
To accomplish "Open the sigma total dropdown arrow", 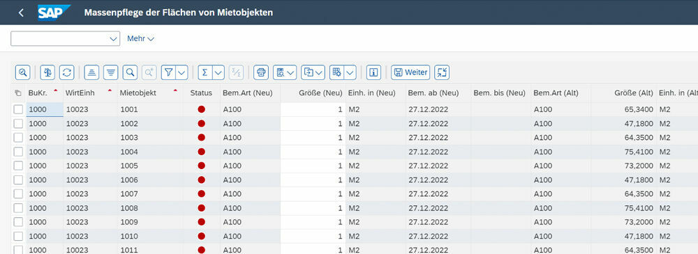I will pos(218,72).
